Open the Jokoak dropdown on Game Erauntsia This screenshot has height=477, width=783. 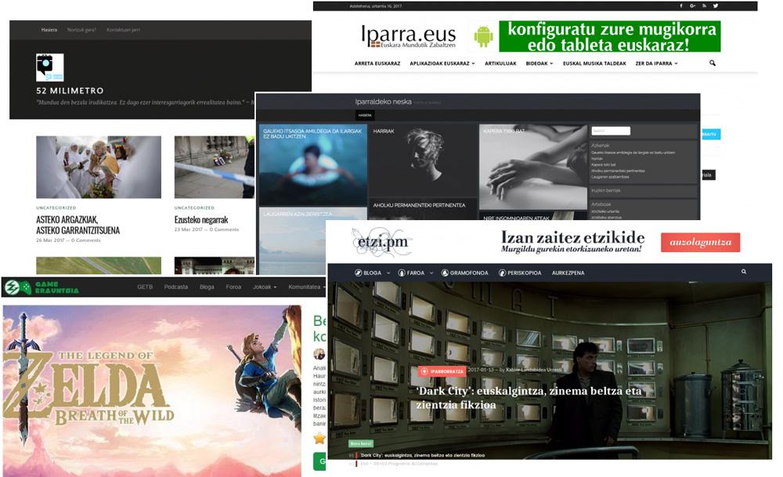264,287
